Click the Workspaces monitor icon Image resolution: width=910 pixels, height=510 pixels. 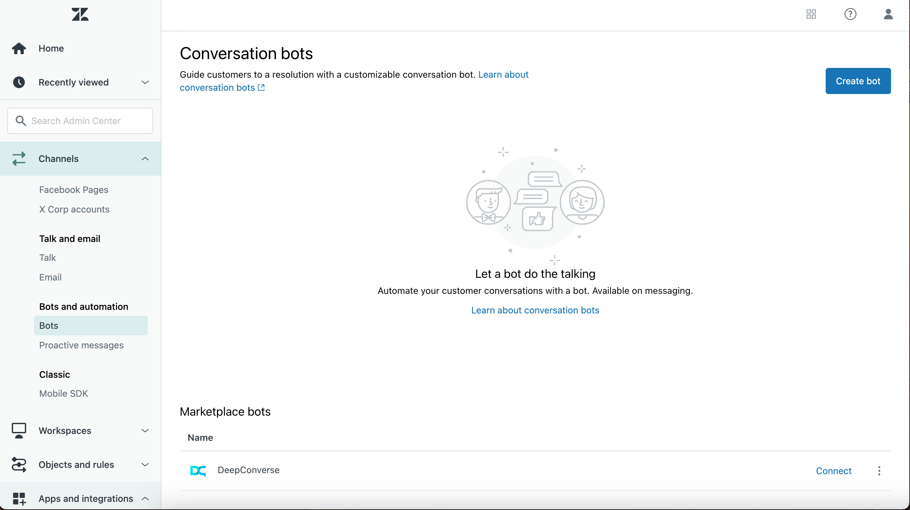click(19, 431)
